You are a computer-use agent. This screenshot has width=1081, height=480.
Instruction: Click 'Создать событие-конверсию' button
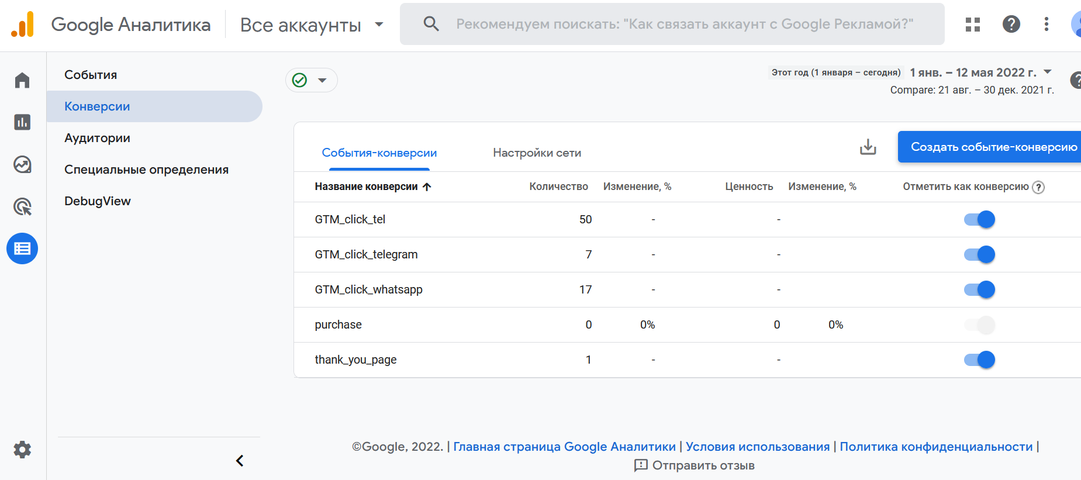[989, 147]
